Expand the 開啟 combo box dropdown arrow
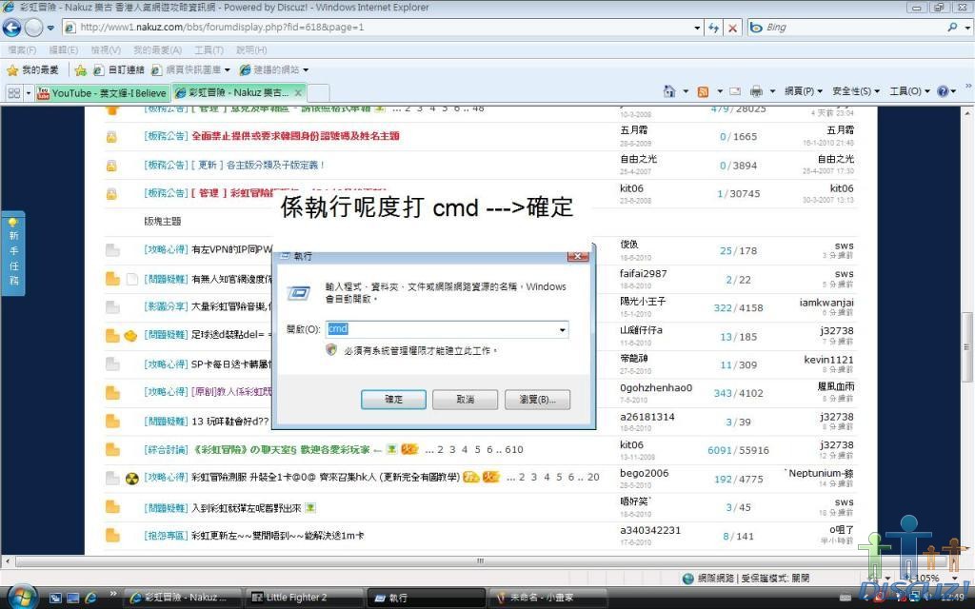Screen dimensions: 975x609 (x=563, y=329)
